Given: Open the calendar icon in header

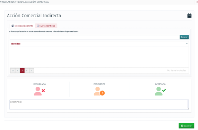Looking at the screenshot, I should click(189, 16).
